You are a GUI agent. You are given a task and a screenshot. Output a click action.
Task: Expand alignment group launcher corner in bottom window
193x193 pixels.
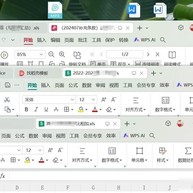pyautogui.click(x=95, y=166)
